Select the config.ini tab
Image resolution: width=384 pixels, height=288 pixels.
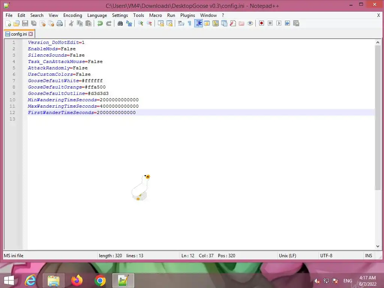click(19, 34)
